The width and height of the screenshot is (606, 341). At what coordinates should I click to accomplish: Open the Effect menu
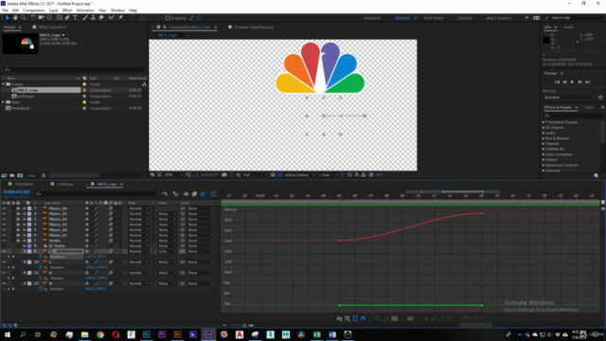click(x=67, y=10)
